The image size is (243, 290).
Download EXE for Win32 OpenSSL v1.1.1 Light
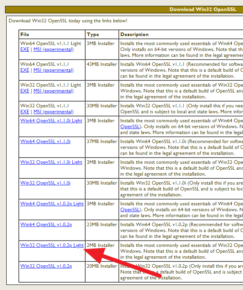point(25,91)
